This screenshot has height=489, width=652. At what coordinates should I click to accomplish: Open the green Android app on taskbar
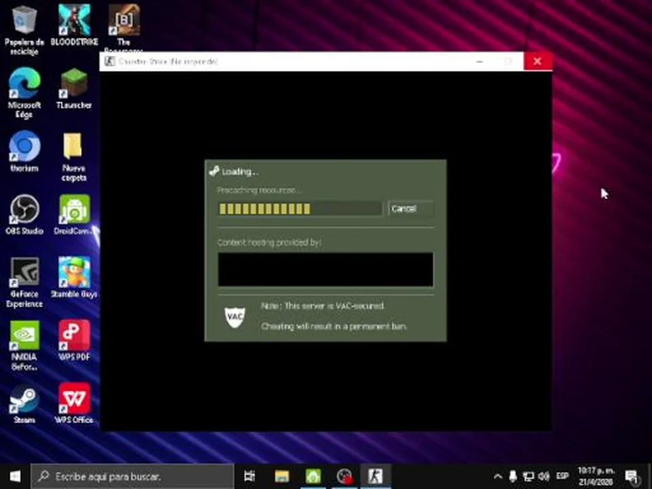pyautogui.click(x=313, y=477)
